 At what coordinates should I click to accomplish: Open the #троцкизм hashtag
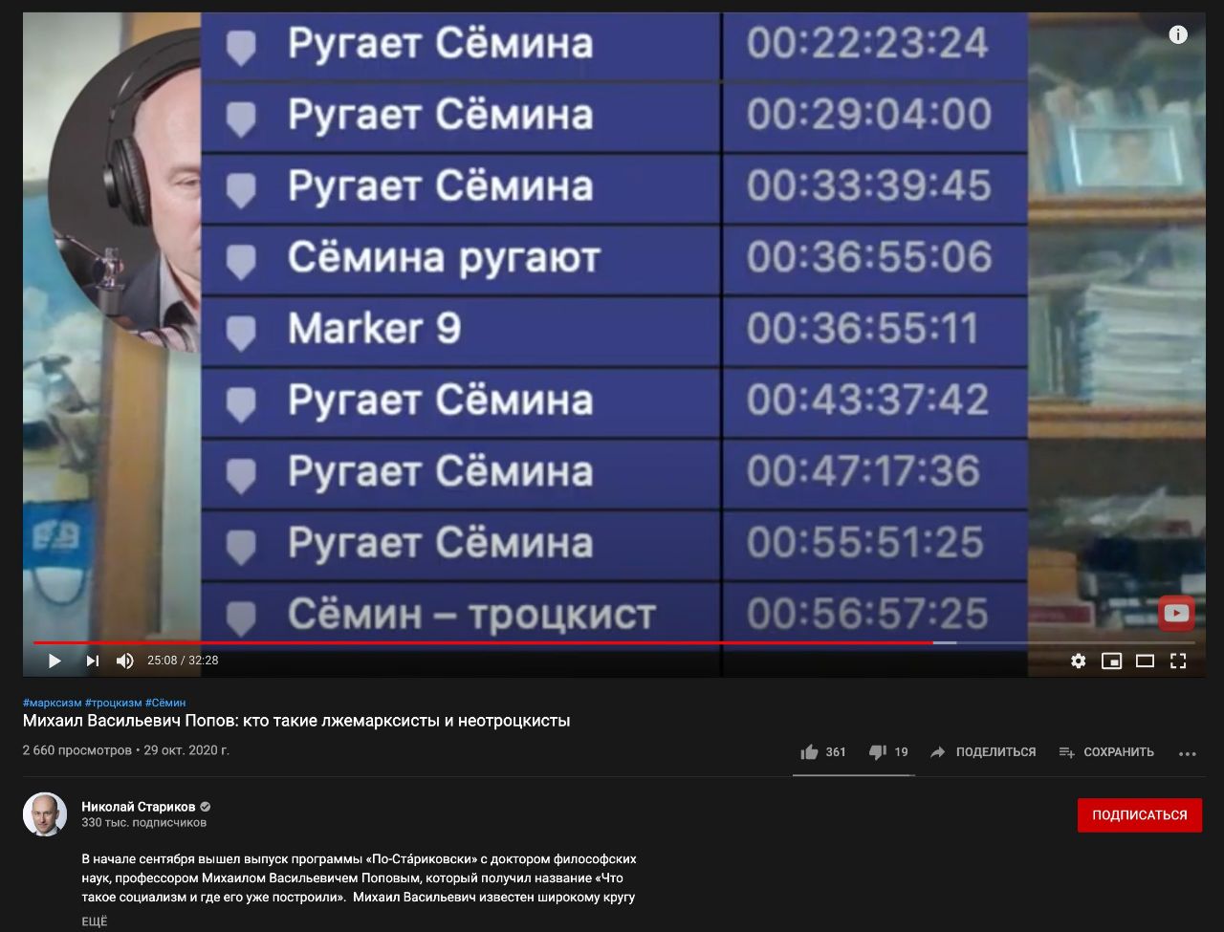coord(113,703)
